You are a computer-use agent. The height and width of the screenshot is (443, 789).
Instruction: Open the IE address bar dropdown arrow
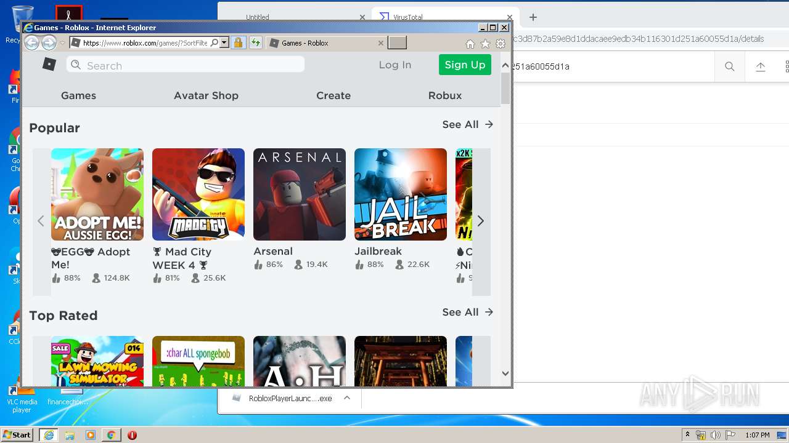[x=224, y=43]
